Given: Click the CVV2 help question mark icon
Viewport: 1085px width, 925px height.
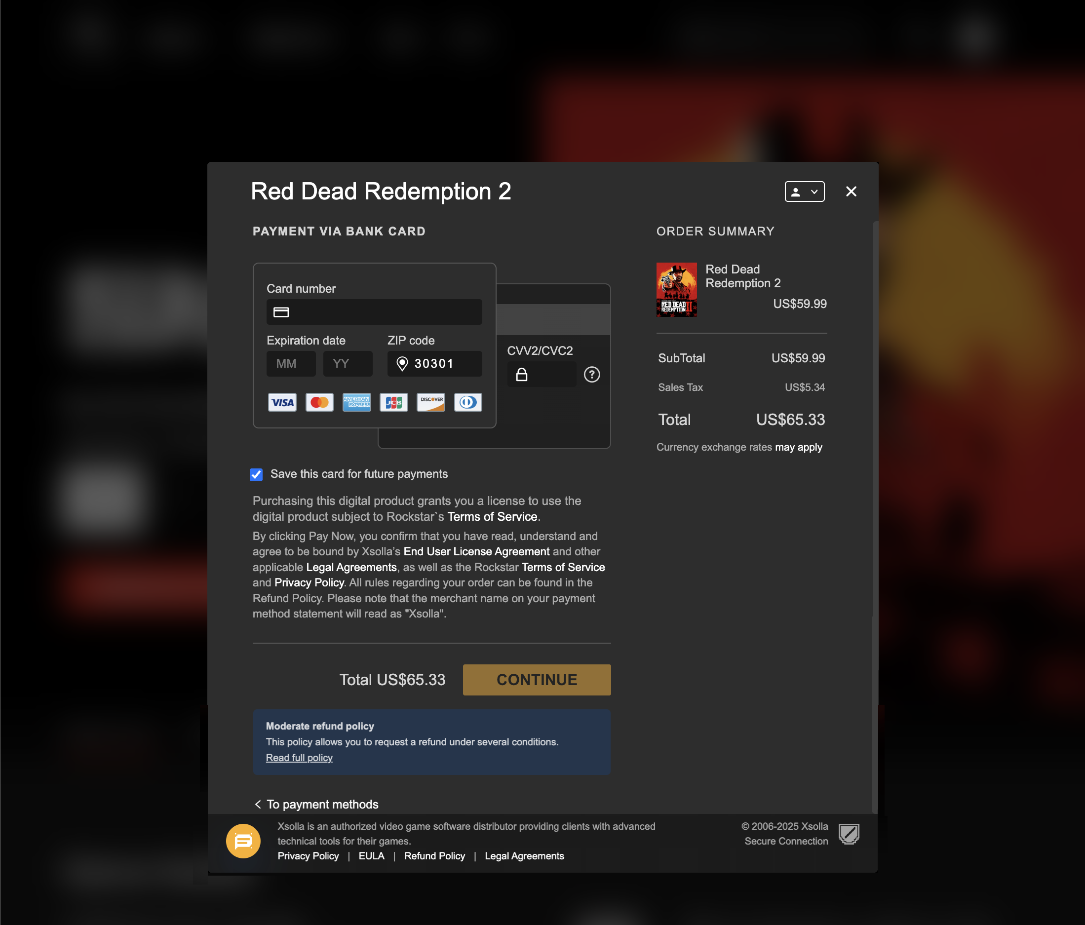Looking at the screenshot, I should (592, 374).
